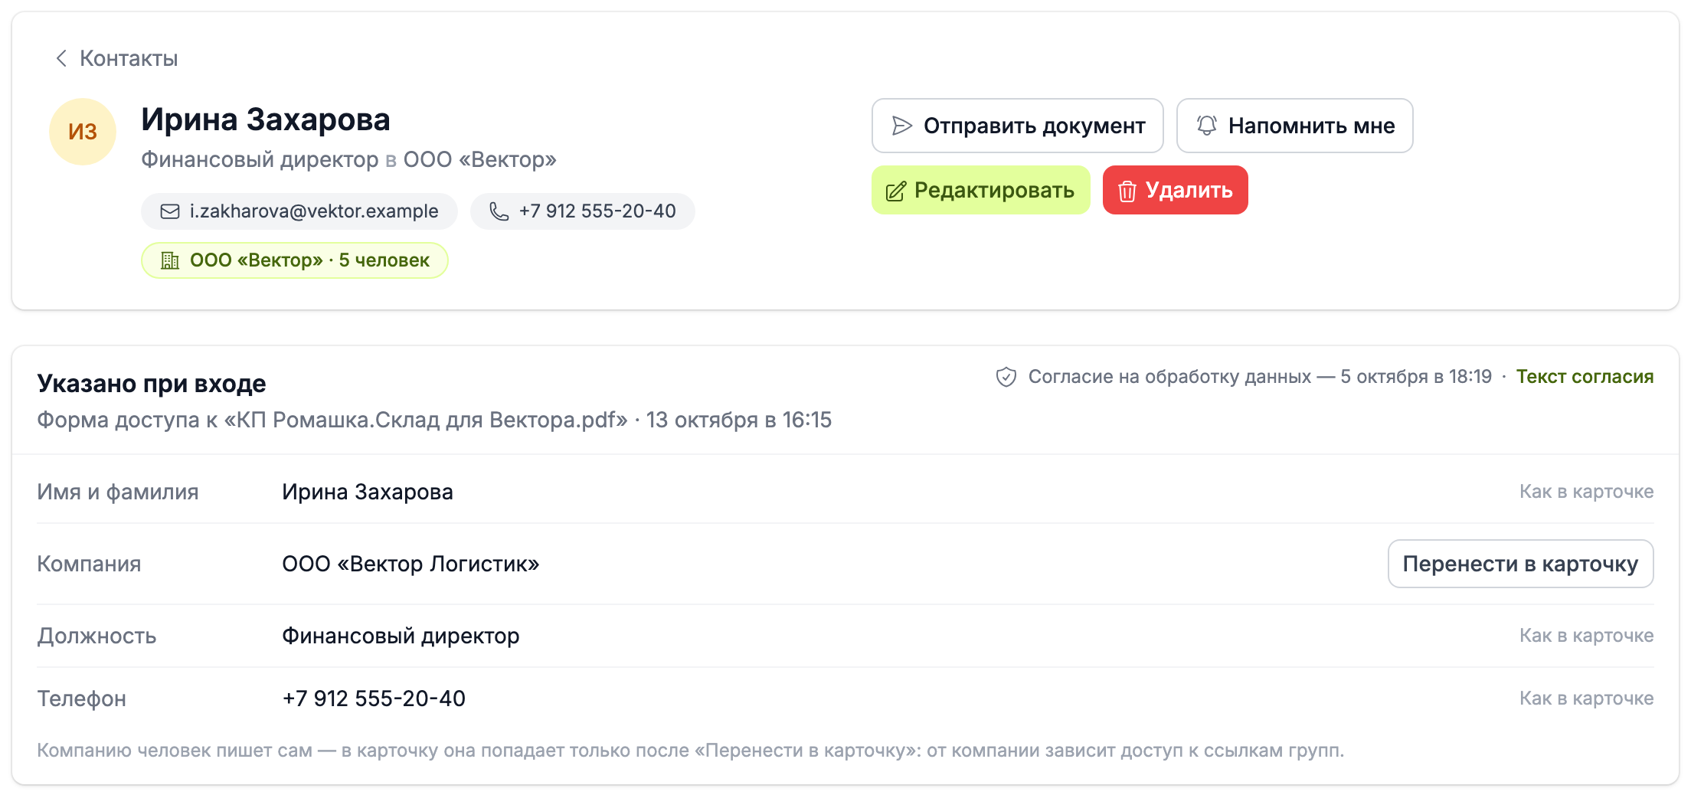Open the ООО «Вектор» · 5 человек tag
This screenshot has width=1691, height=795.
[294, 260]
